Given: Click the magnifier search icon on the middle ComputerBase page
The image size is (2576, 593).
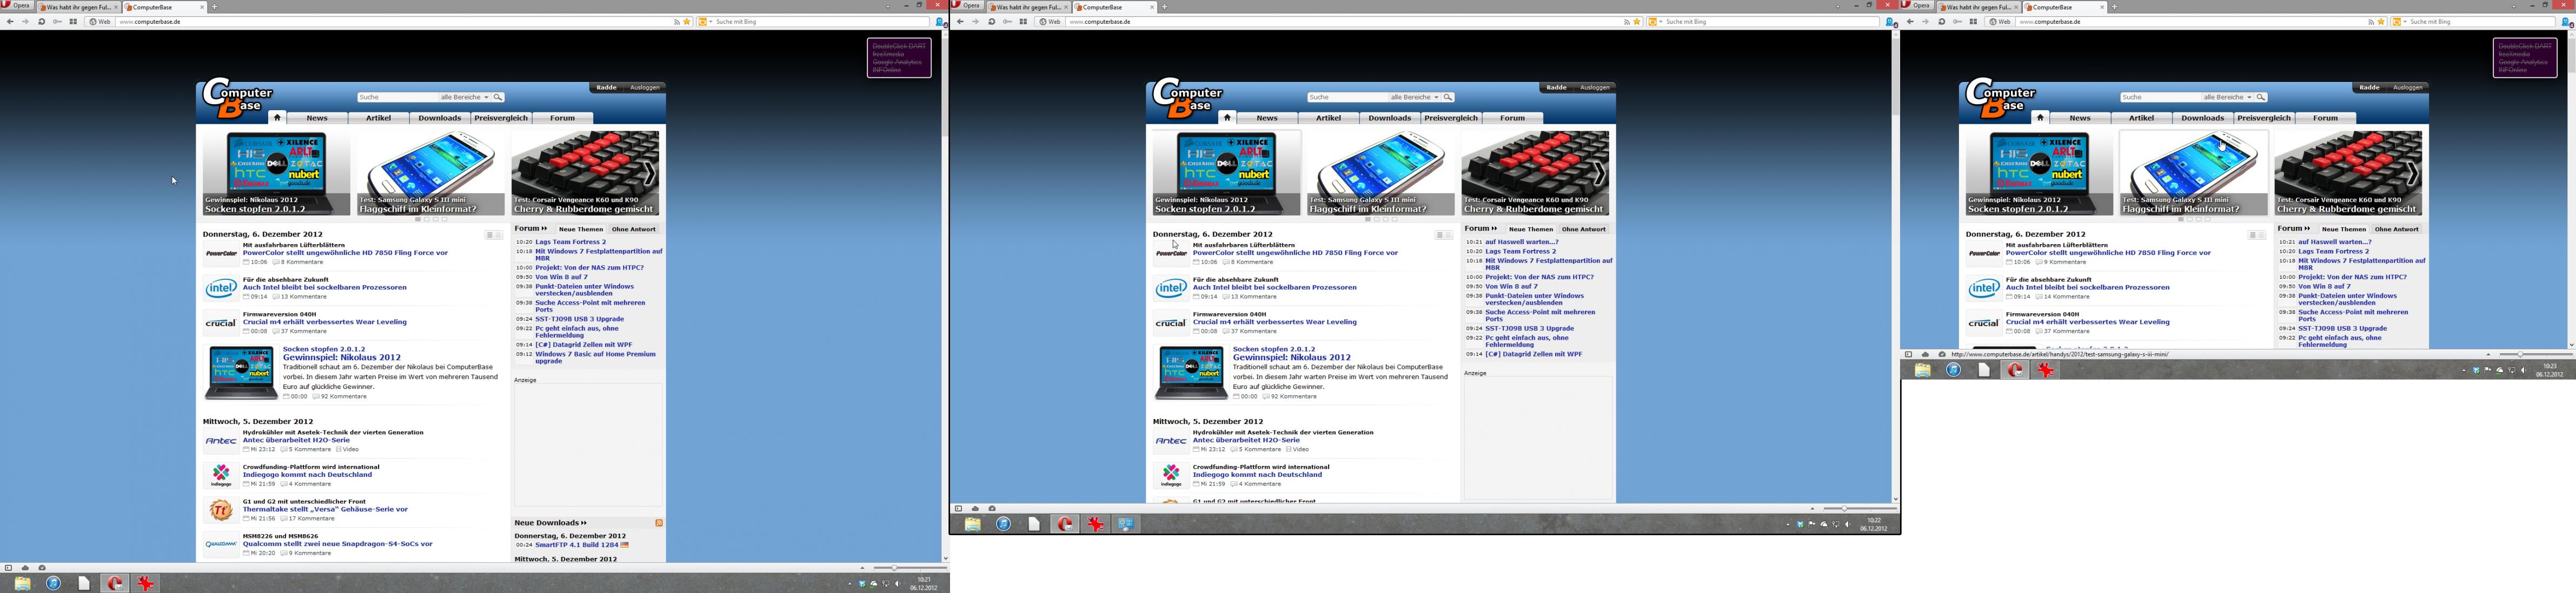Looking at the screenshot, I should coord(1447,97).
